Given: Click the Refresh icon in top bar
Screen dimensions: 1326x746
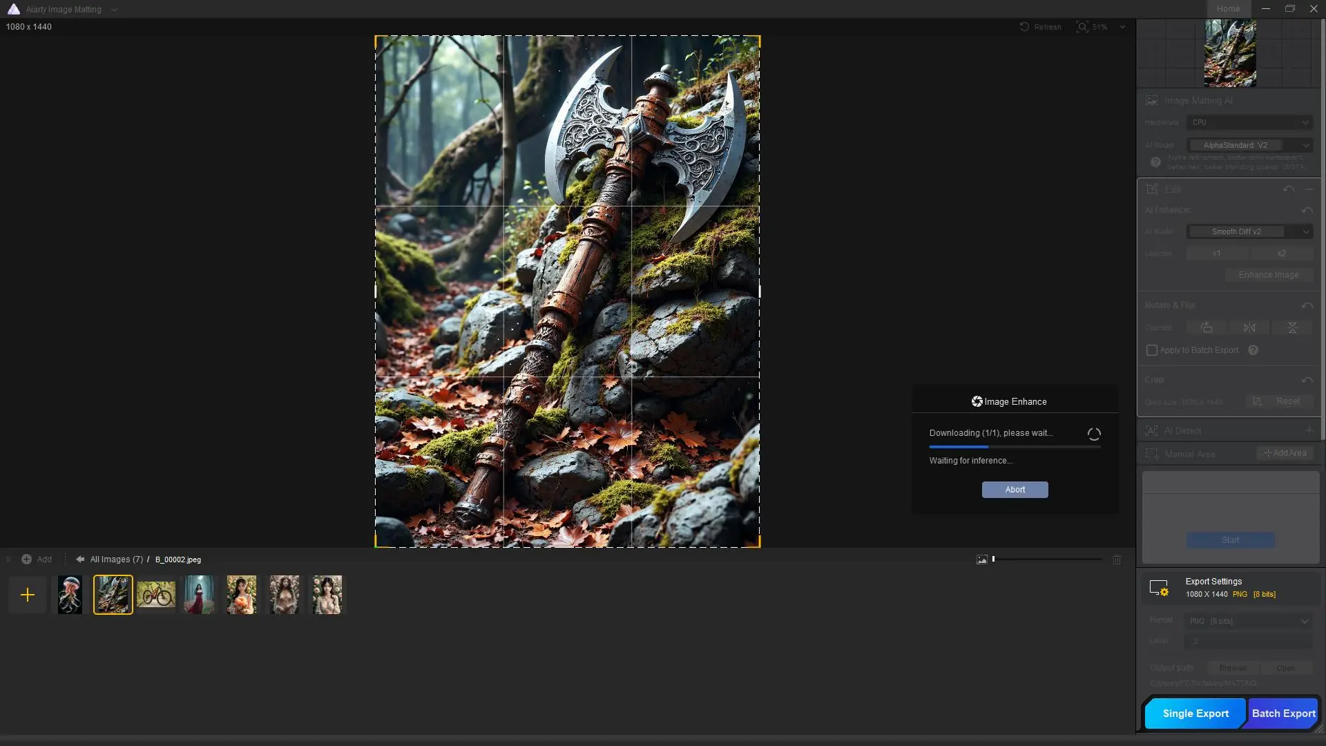Looking at the screenshot, I should point(1024,27).
